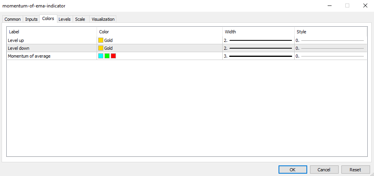This screenshot has width=374, height=176.
Task: Select red swatch of Momentum of average
Action: (x=113, y=56)
